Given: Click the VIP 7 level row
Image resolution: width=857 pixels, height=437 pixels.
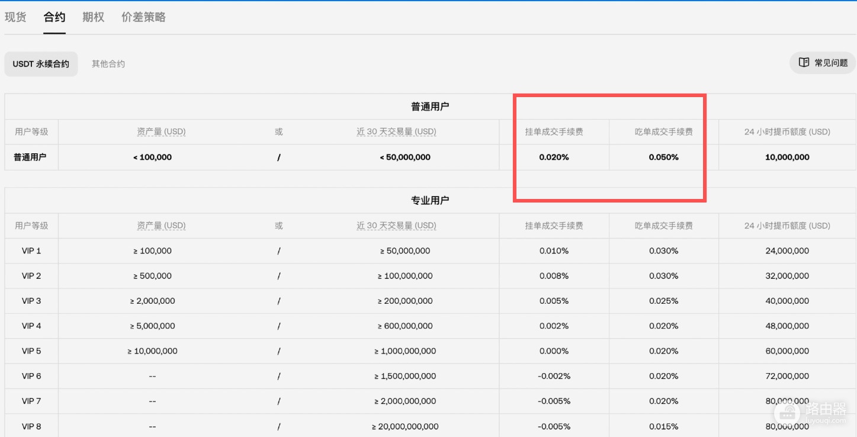Looking at the screenshot, I should tap(31, 401).
